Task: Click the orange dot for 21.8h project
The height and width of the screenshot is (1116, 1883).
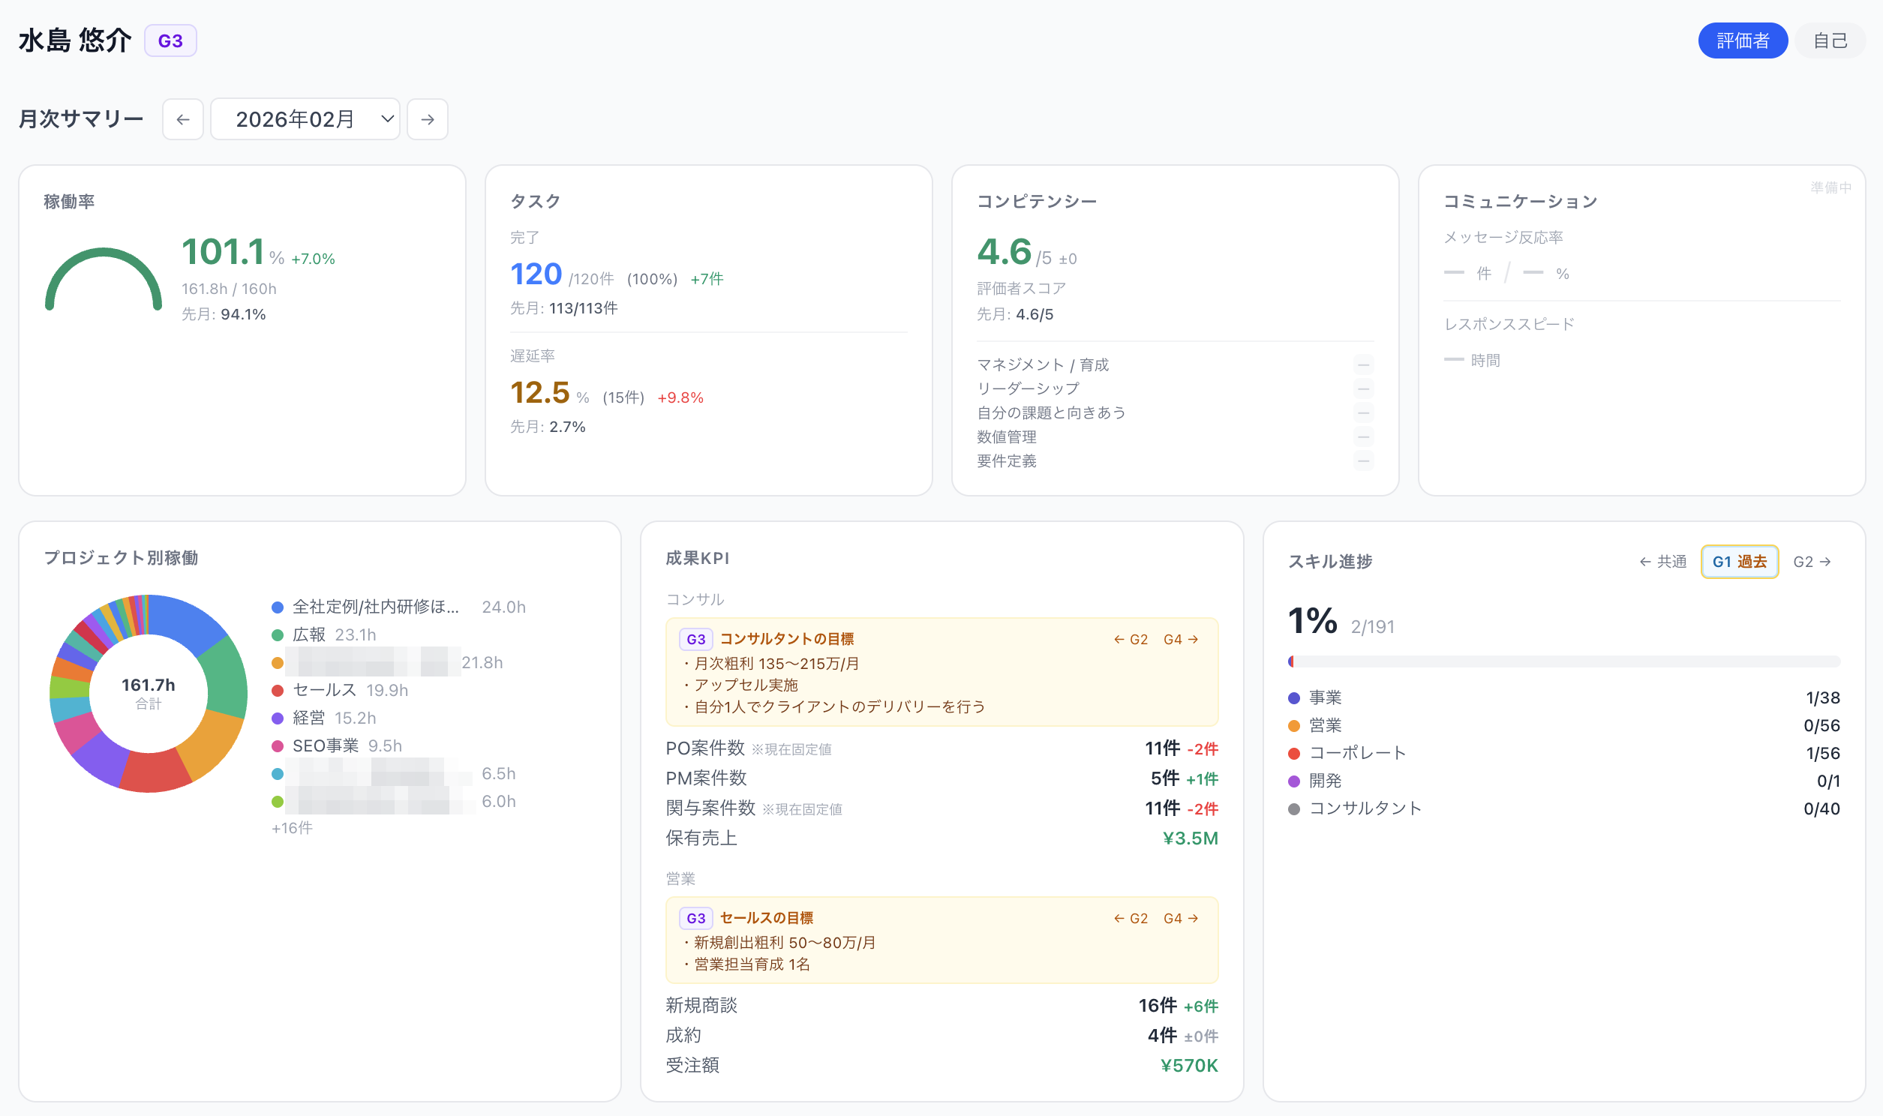Action: click(278, 662)
